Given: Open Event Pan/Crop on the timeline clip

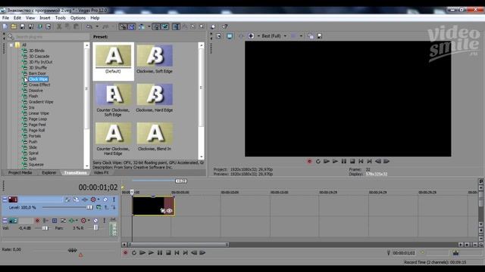Looking at the screenshot, I should 163,211.
